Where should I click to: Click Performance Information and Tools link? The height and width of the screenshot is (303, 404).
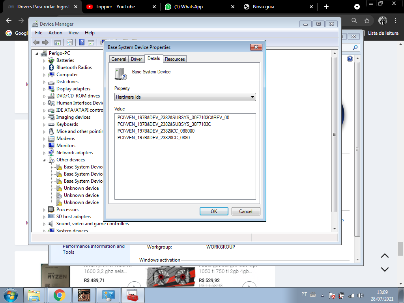[x=94, y=249]
